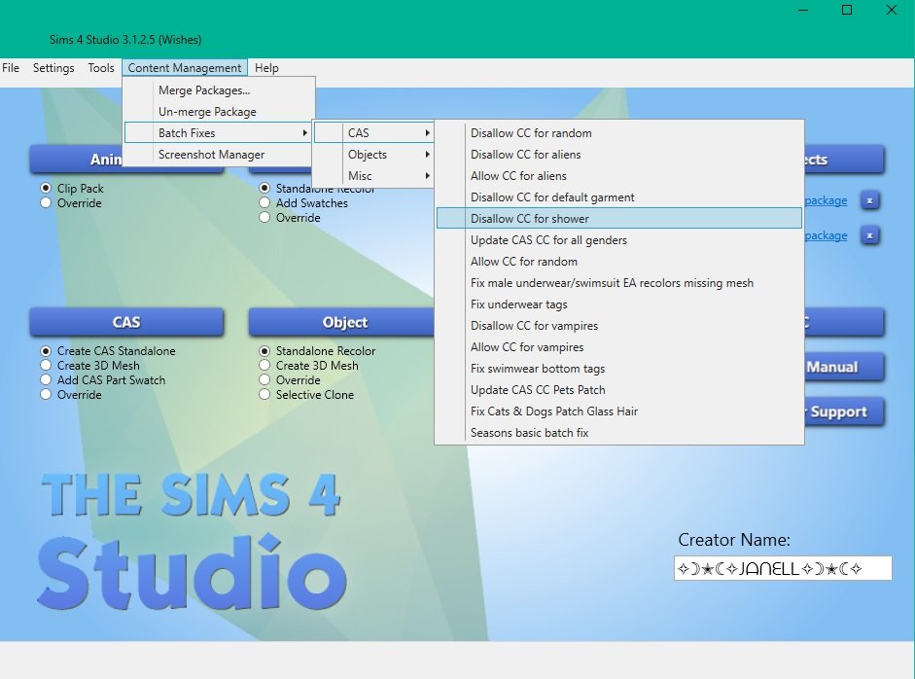
Task: Run Fix swimwear bottom tags fix
Action: [619, 369]
